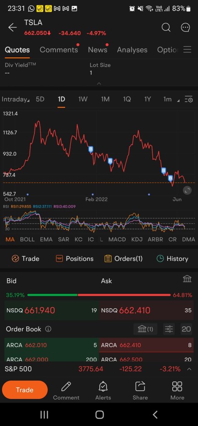Open exchange selector bank (1) button
Image resolution: width=198 pixels, height=426 pixels.
click(x=145, y=329)
